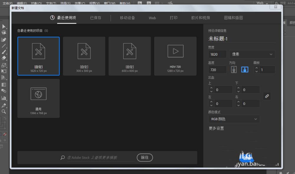Switch to the 胶片和视频 tab
Viewport: 295px width, 174px height.
(201, 18)
